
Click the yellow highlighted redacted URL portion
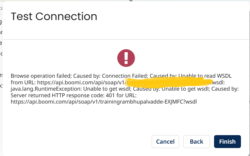pos(169,82)
